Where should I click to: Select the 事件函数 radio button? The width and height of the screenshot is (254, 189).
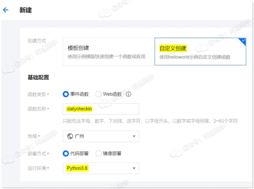click(66, 94)
